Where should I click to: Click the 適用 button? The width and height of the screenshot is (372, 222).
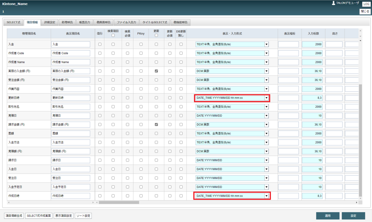pyautogui.click(x=328, y=216)
